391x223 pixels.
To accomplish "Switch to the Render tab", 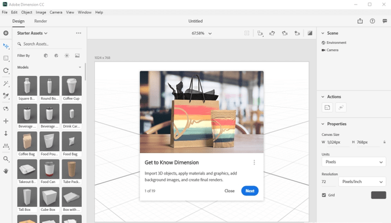I will click(x=41, y=21).
